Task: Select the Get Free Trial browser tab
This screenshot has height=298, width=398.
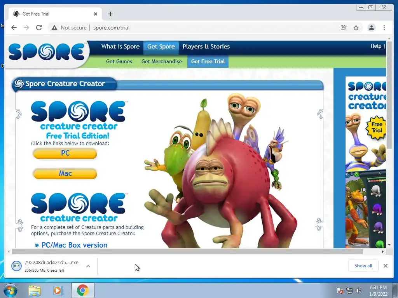Action: (x=55, y=14)
